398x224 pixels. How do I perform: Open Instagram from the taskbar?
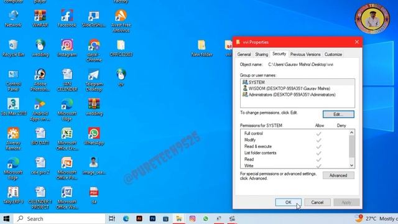click(x=192, y=218)
